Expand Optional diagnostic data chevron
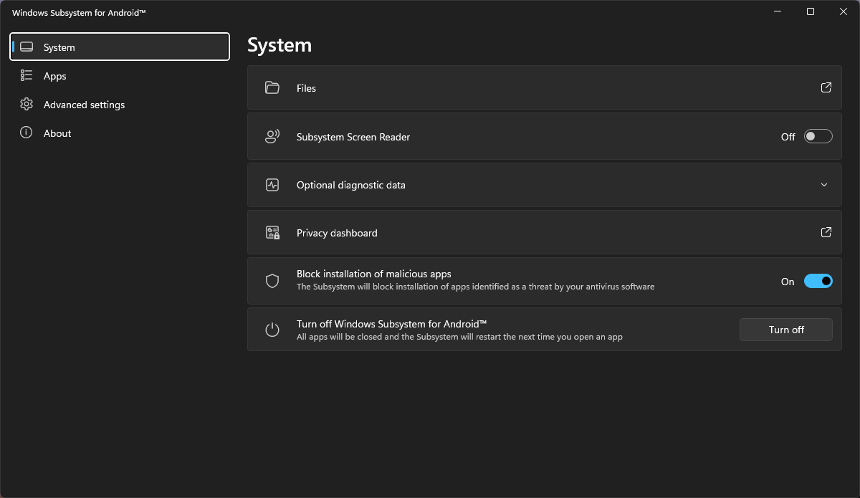Screen dimensions: 860x498 click(824, 185)
